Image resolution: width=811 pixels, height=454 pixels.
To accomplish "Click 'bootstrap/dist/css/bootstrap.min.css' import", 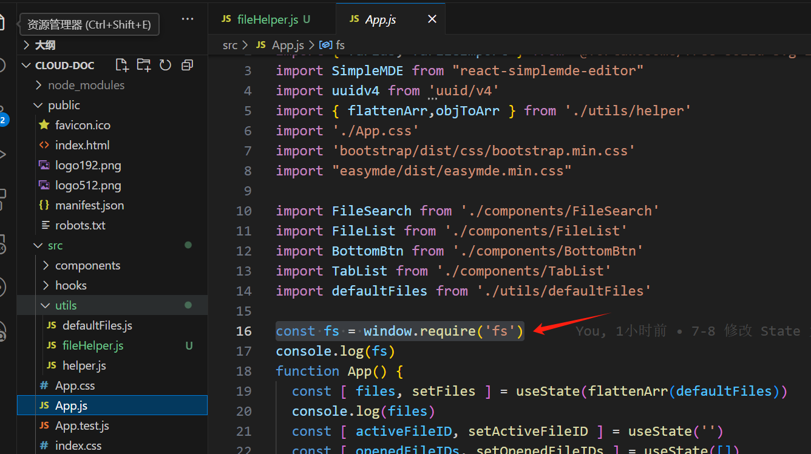I will coord(484,151).
